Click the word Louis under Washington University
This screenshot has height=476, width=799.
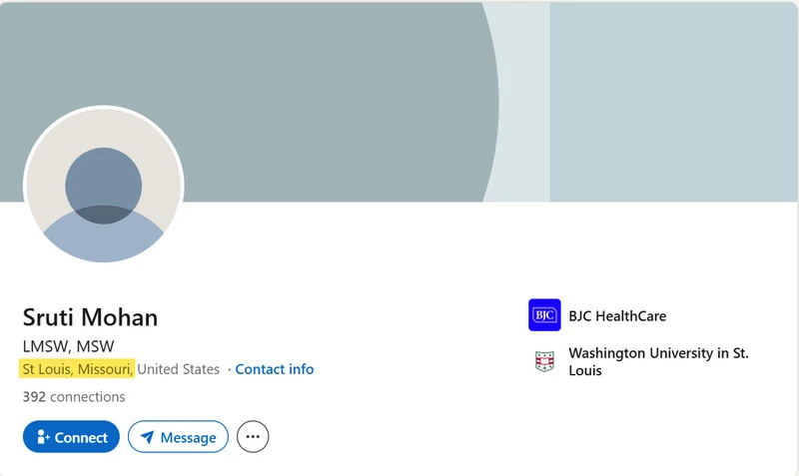[585, 370]
